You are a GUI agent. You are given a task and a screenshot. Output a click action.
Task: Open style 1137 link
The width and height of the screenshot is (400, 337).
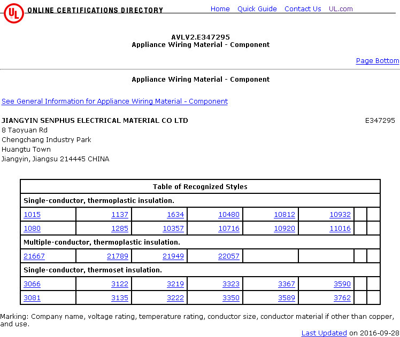point(120,215)
